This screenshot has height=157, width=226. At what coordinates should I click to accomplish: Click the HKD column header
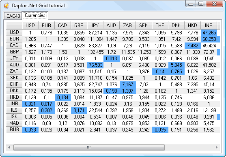[x=193, y=25]
